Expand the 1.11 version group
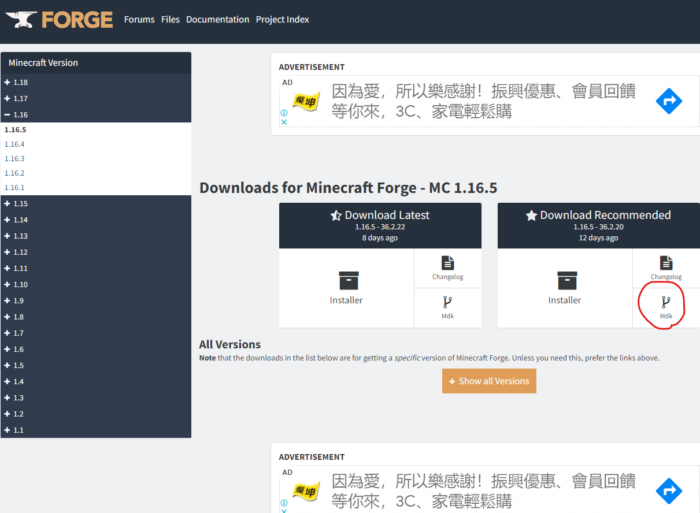700x513 pixels. pyautogui.click(x=96, y=268)
